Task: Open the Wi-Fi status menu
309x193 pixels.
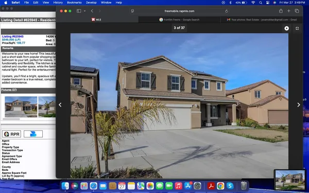Action: click(253, 3)
